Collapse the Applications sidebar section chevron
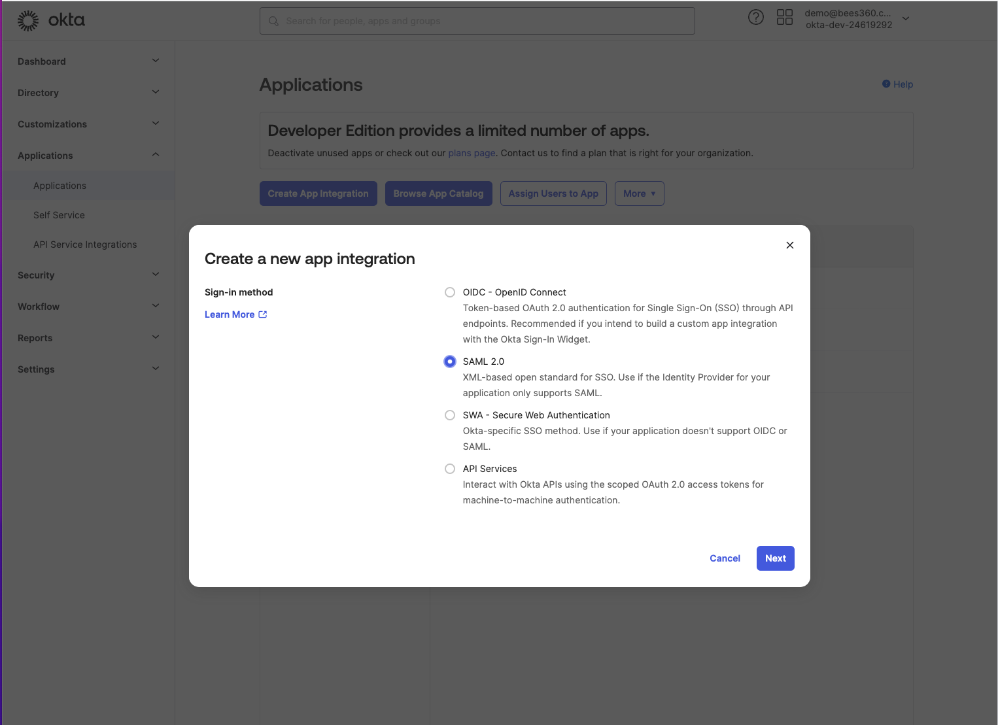 pos(156,155)
